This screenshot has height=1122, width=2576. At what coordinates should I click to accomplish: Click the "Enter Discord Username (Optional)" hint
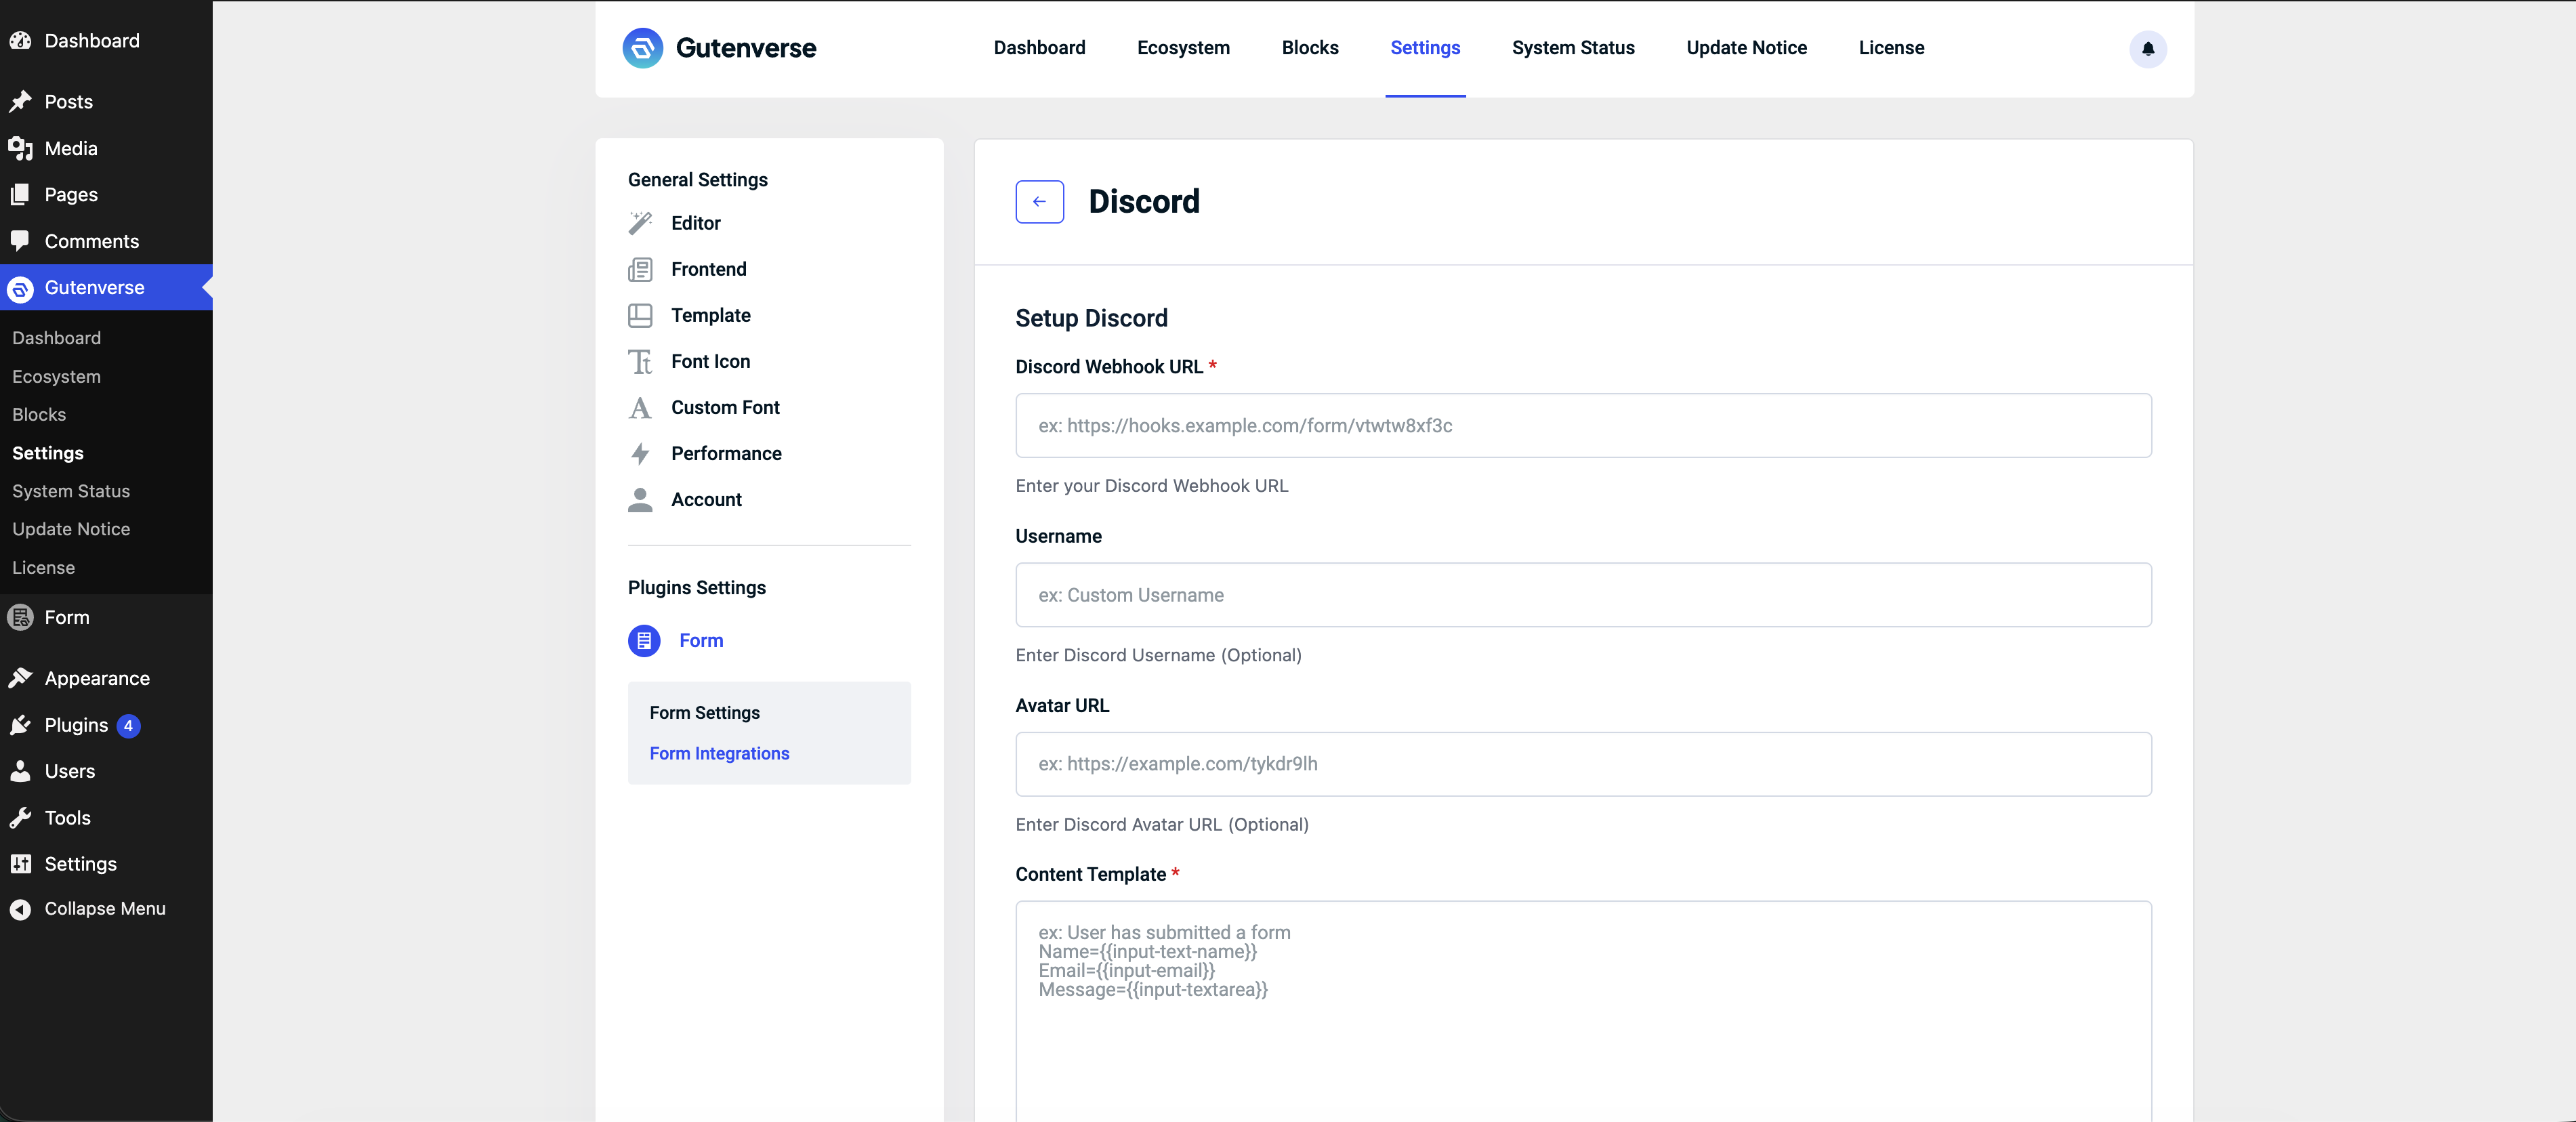click(x=1158, y=655)
